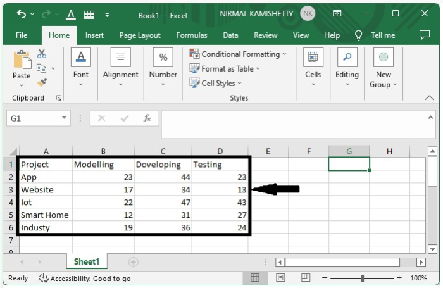
Task: Switch to the Formulas tab
Action: pyautogui.click(x=192, y=35)
